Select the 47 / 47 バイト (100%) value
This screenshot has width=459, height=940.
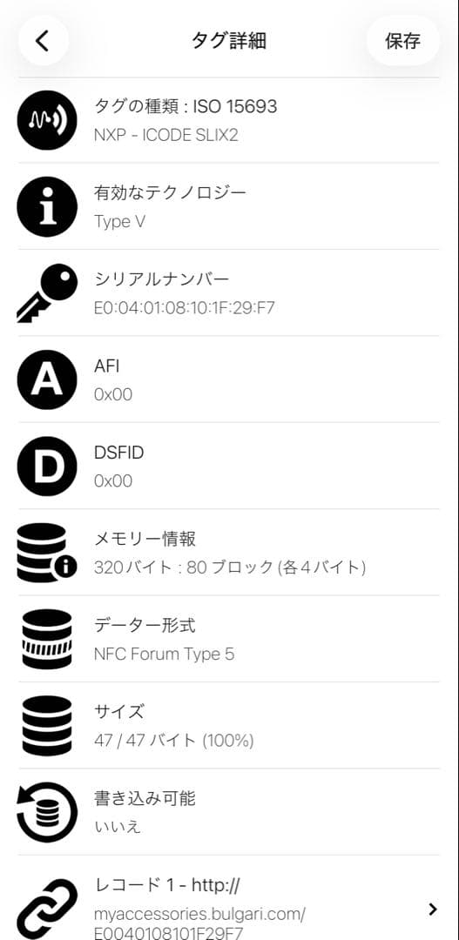(x=174, y=741)
